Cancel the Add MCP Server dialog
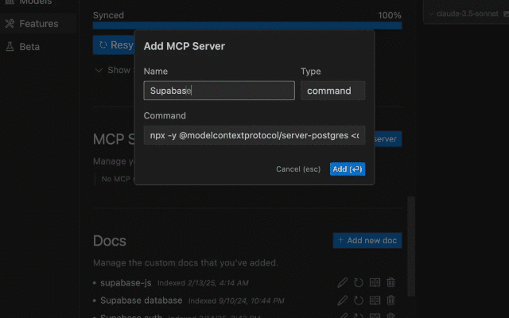The height and width of the screenshot is (318, 509). (x=298, y=169)
